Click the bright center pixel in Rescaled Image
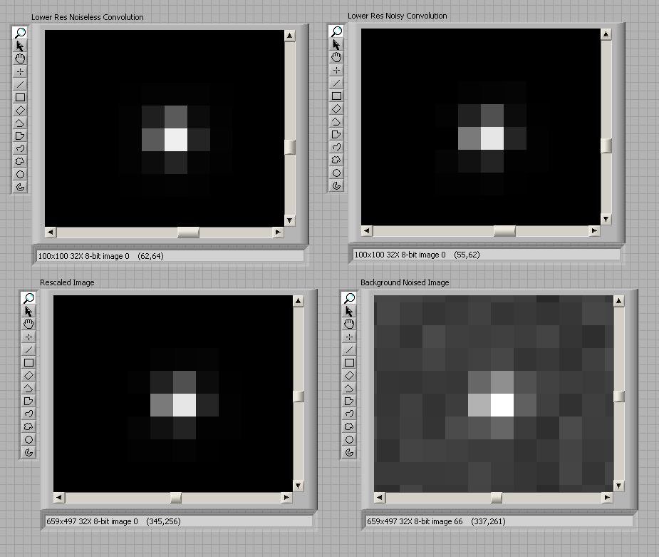This screenshot has height=557, width=659. click(185, 404)
